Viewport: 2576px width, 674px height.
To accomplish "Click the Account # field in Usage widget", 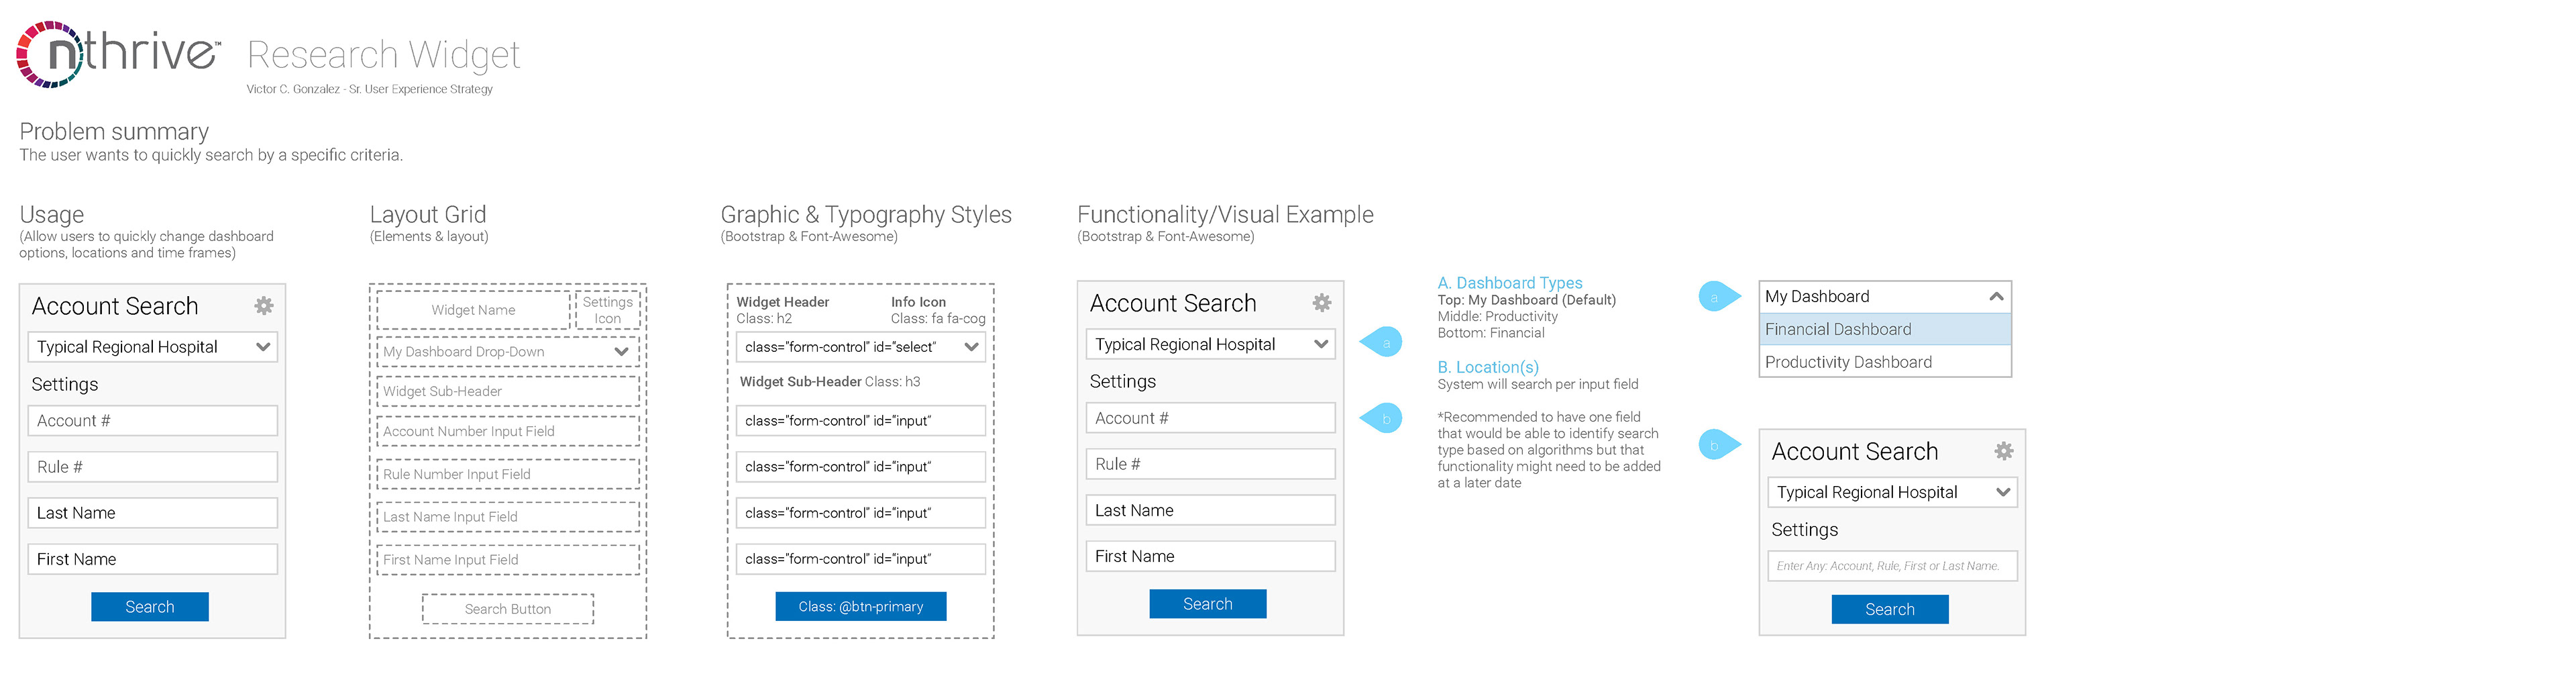I will [x=153, y=421].
